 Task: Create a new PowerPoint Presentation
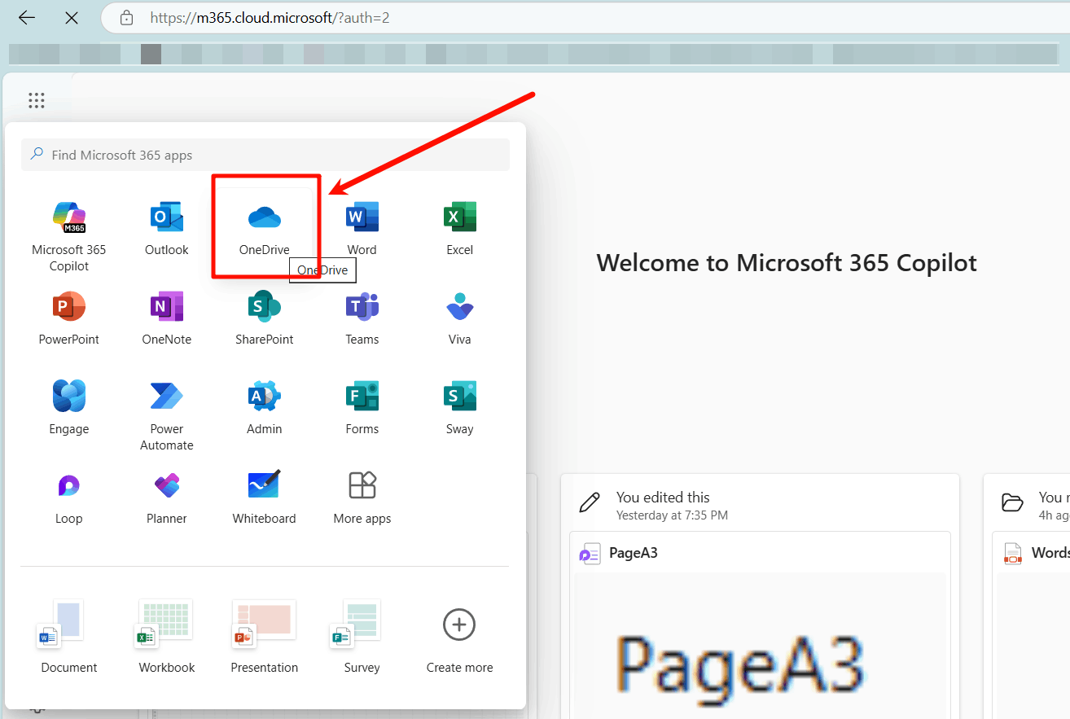pyautogui.click(x=265, y=637)
